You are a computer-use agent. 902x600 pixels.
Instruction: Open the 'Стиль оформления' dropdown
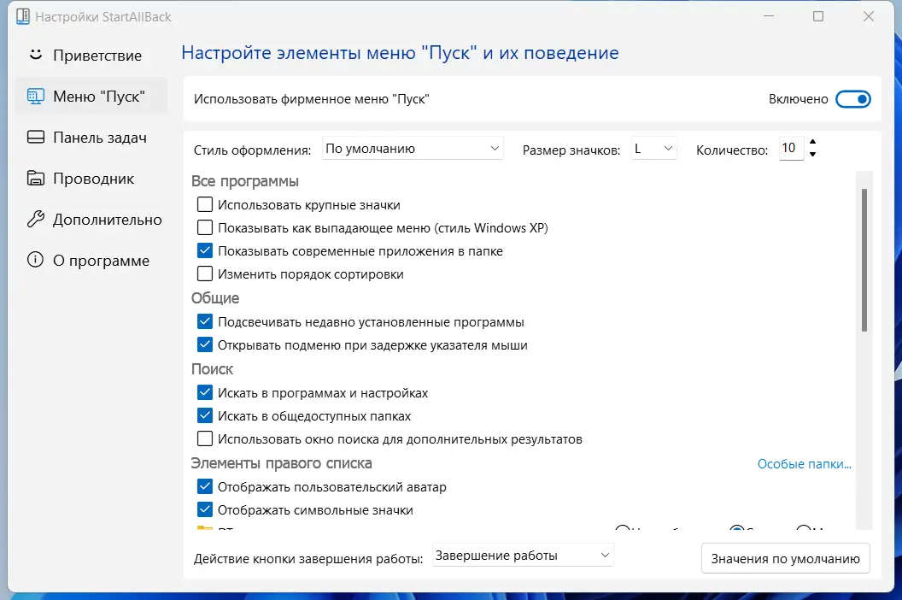point(413,148)
